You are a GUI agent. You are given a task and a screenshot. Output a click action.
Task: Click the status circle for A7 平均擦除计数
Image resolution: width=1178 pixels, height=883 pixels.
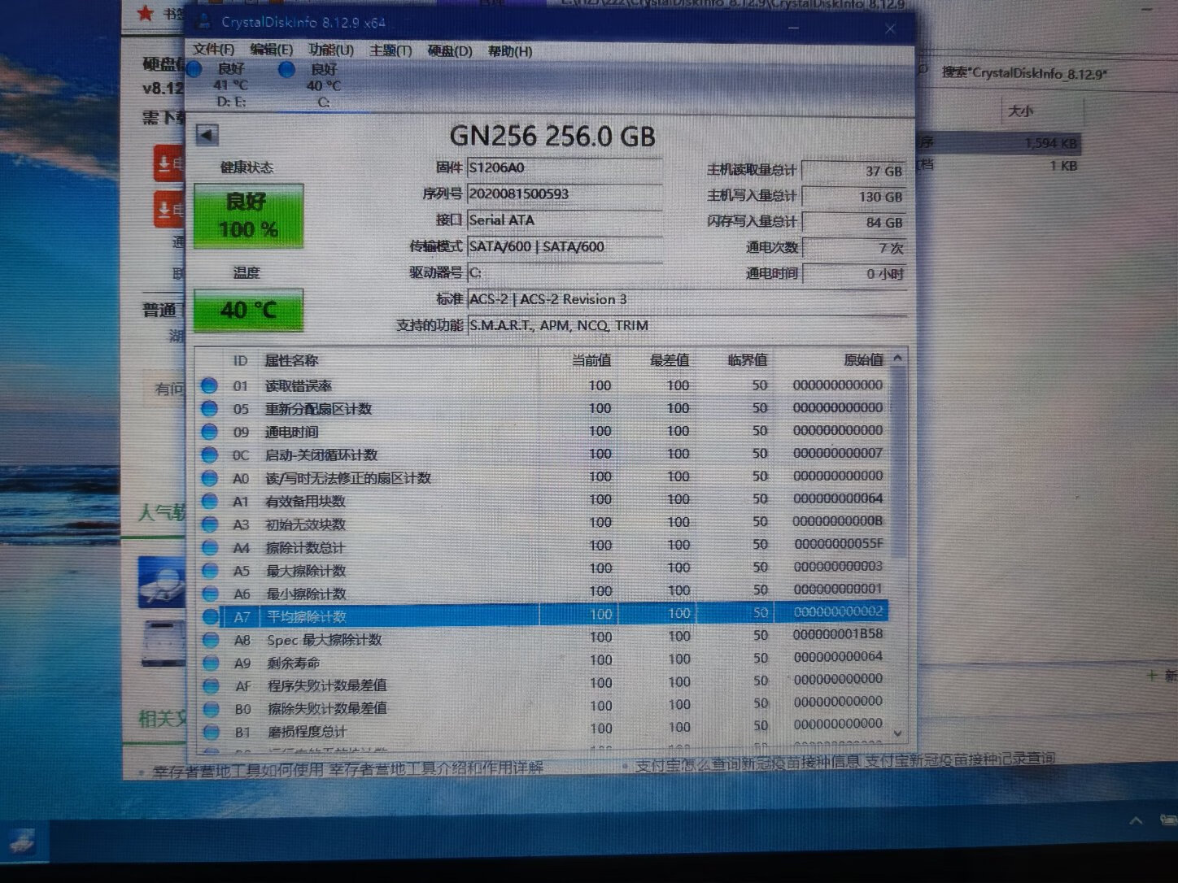(211, 616)
